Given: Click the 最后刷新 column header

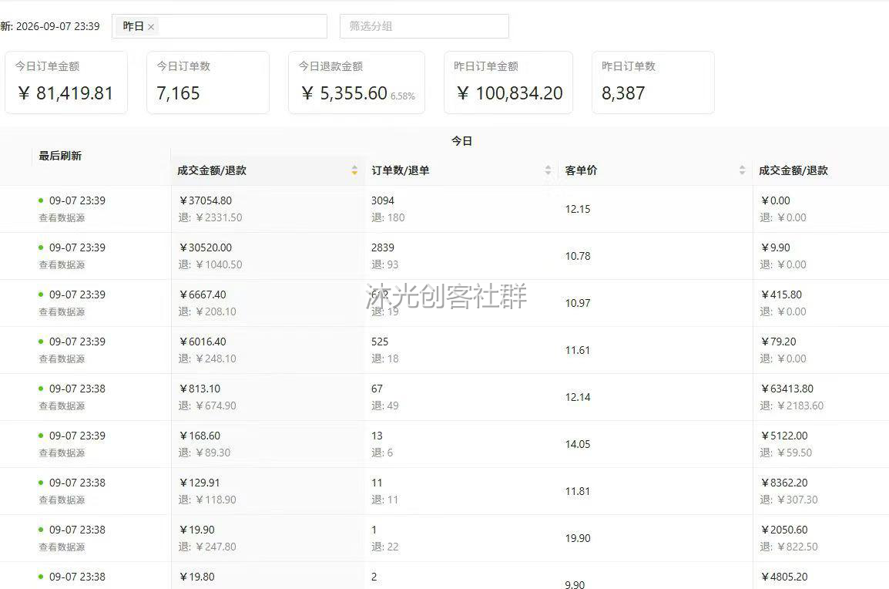Looking at the screenshot, I should [x=60, y=156].
